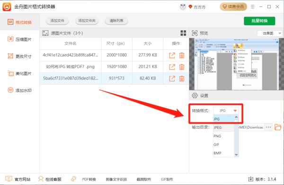This screenshot has height=185, width=284.
Task: Delete 如何将JPG转成PDF?.png with trash icon
Action: pyautogui.click(x=182, y=67)
